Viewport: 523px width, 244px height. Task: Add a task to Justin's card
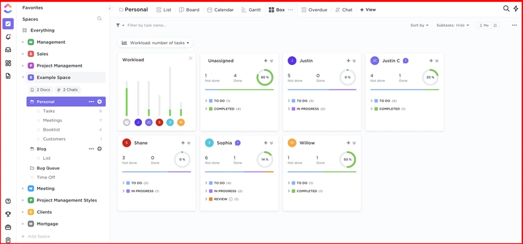tap(348, 61)
